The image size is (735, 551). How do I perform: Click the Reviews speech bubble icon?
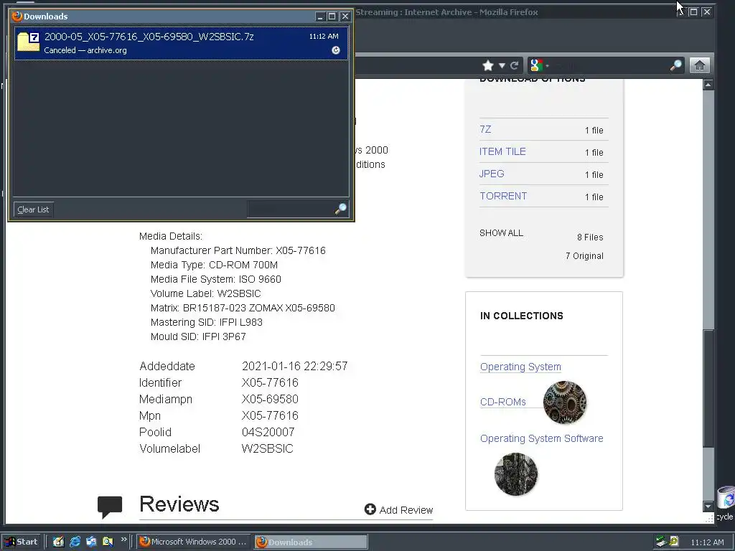(x=110, y=507)
